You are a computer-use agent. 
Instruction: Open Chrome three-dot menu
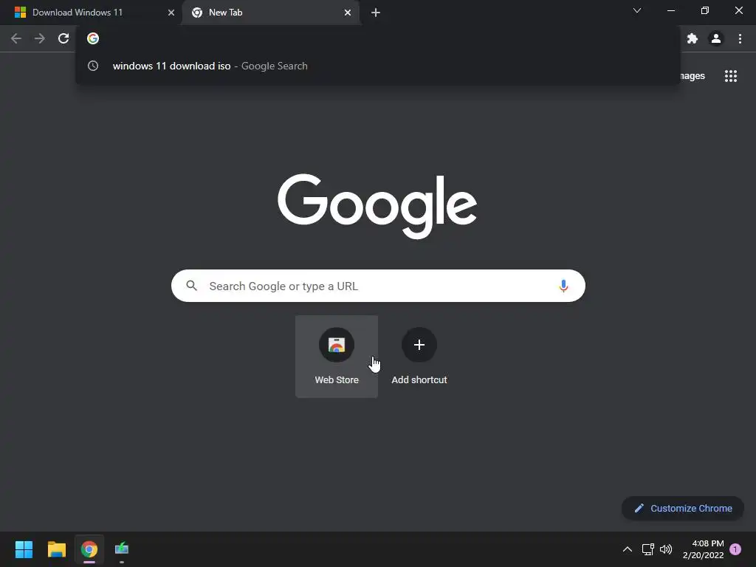coord(740,38)
